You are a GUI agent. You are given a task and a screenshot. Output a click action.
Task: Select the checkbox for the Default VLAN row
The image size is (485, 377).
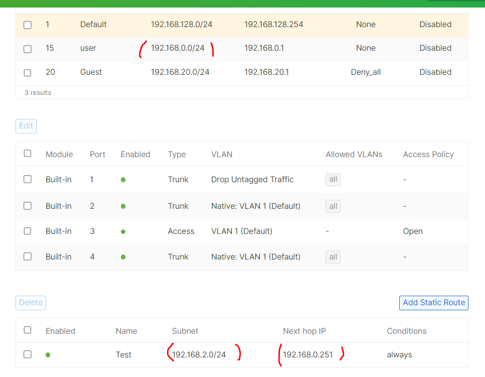pos(27,25)
